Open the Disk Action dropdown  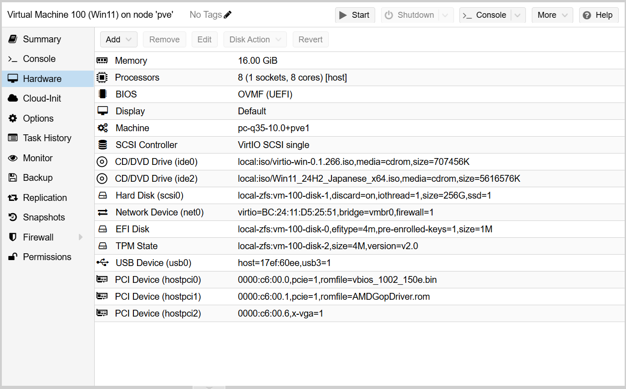255,40
